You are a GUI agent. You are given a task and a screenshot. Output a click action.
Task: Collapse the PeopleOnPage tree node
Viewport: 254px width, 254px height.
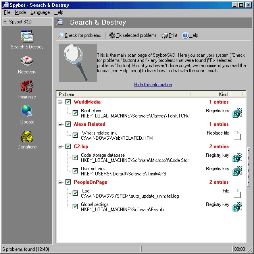click(x=60, y=183)
